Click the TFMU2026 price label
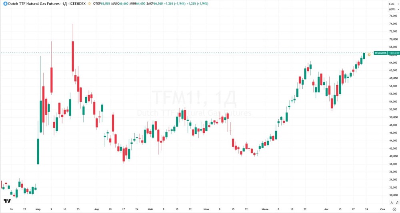Screen dimensions: 400x213 tap(380, 53)
